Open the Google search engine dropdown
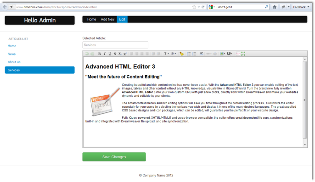Screen dimensions: 315x182 coord(212,7)
